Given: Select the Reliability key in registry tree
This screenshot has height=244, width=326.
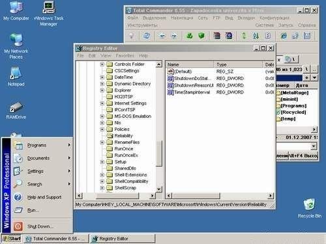Looking at the screenshot, I should [123, 136].
